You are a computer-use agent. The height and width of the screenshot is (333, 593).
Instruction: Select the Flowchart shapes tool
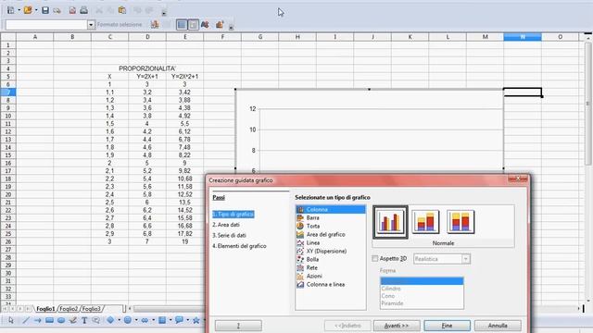point(162,320)
